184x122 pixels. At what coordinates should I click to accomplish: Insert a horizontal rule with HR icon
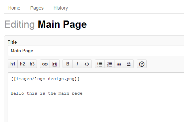coord(129,64)
